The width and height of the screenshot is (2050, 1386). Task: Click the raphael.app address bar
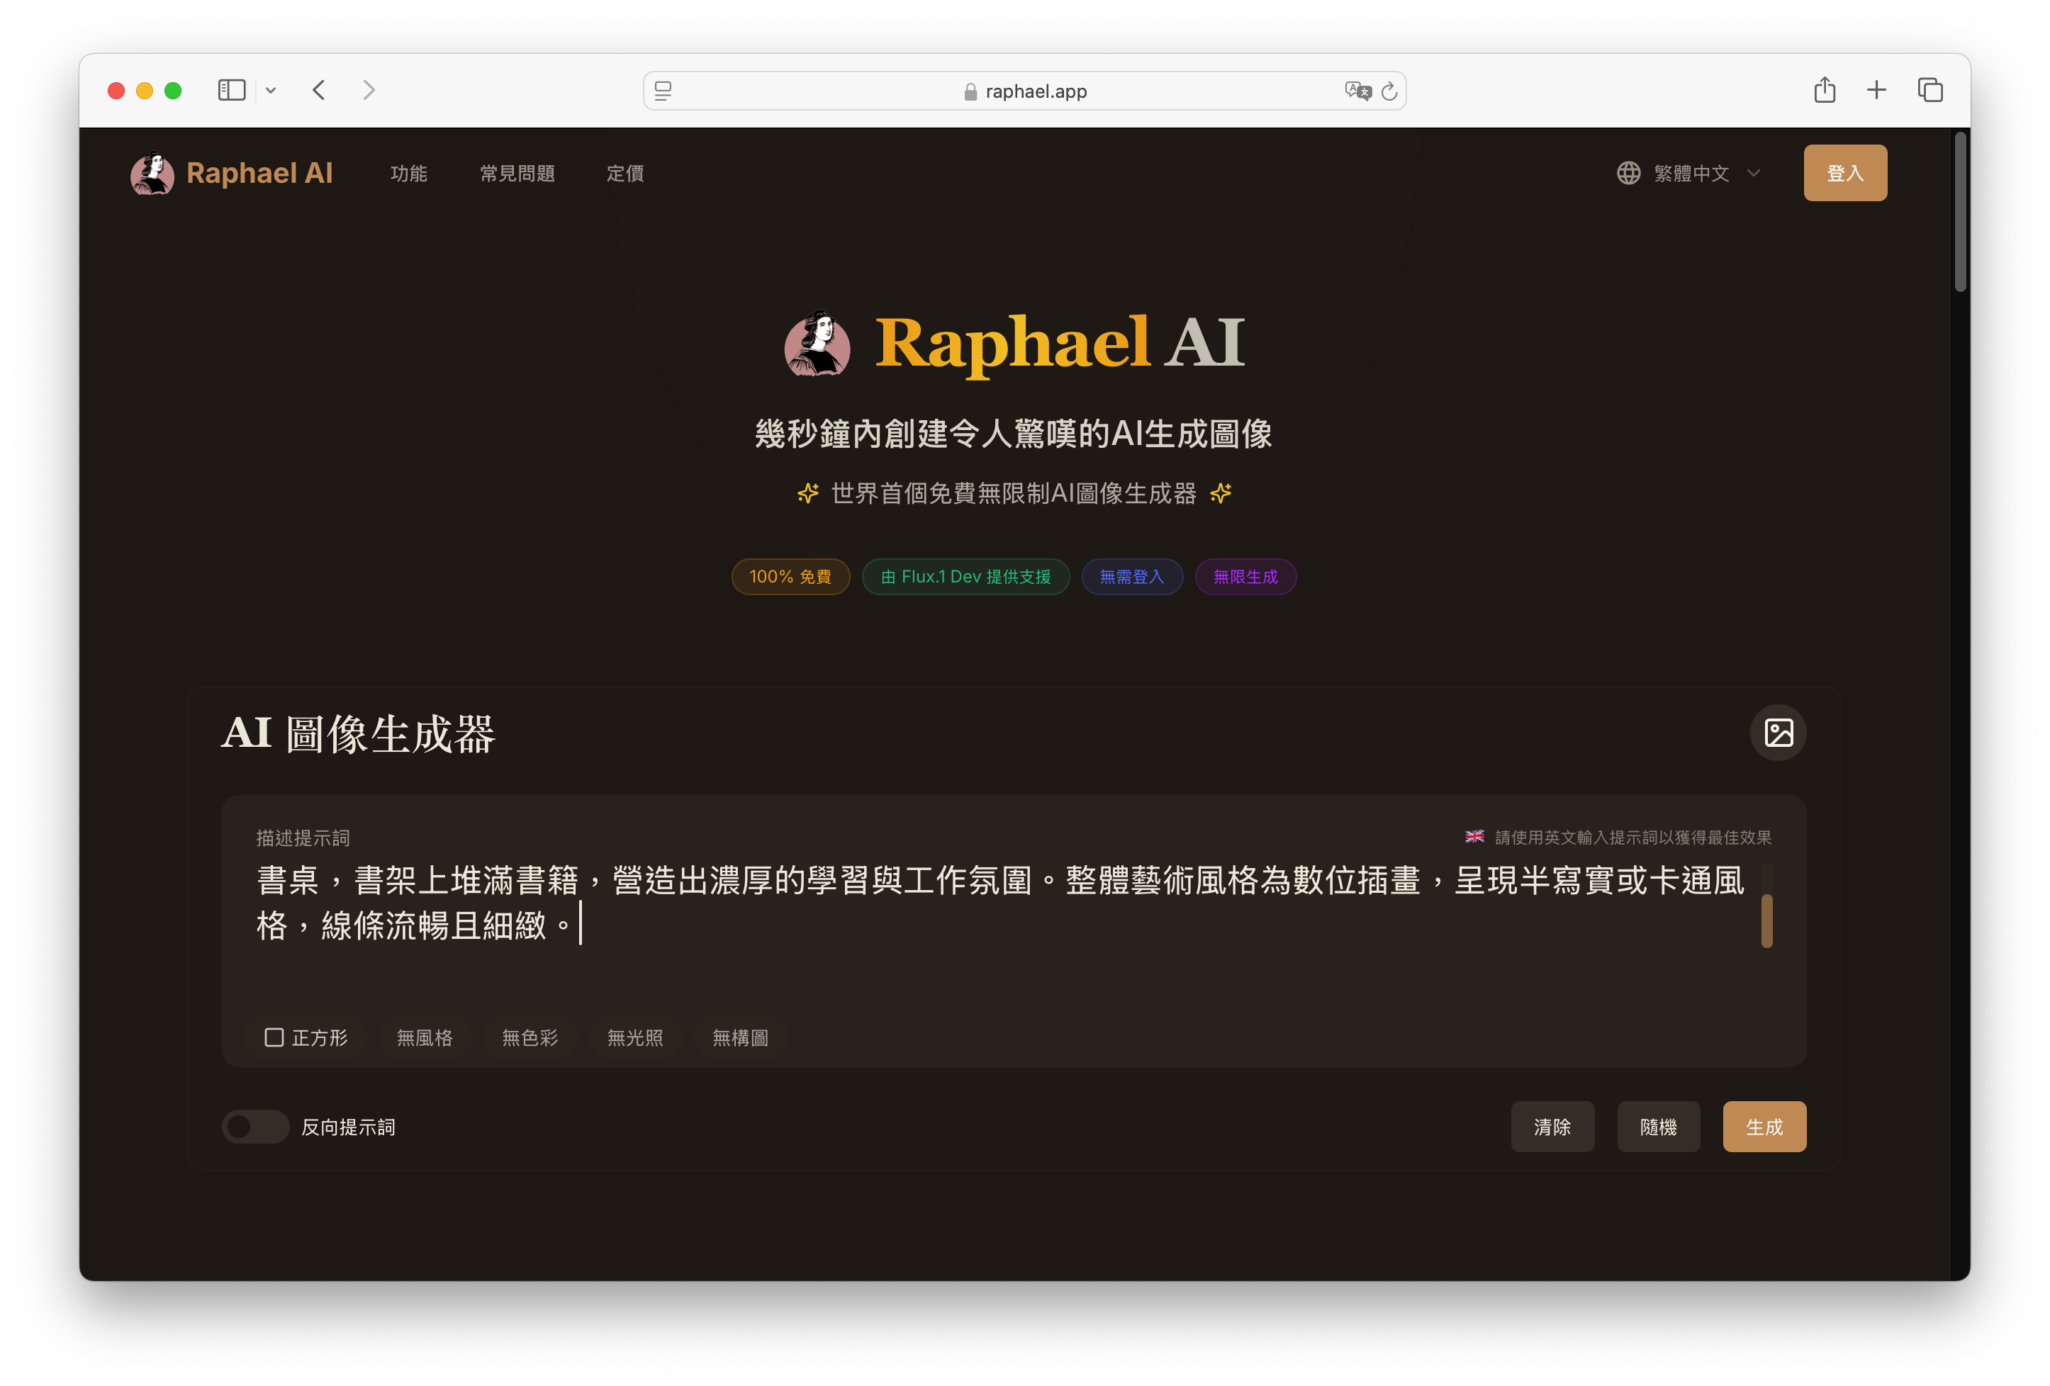click(1024, 91)
